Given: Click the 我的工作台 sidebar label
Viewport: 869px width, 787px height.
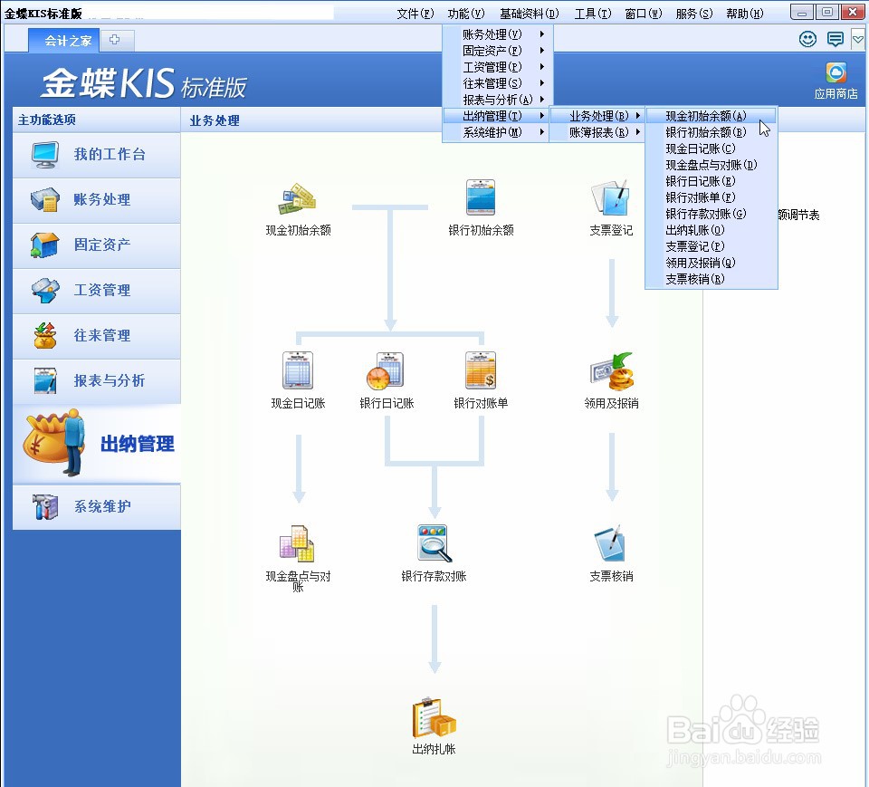Looking at the screenshot, I should click(x=110, y=154).
